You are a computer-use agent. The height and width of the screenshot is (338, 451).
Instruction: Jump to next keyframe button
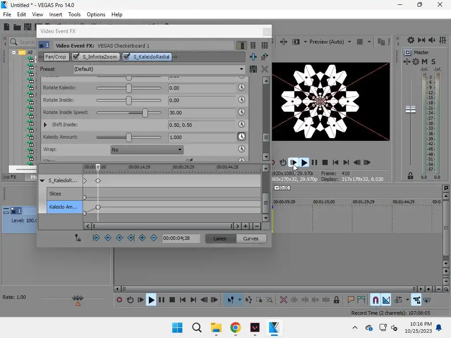[x=119, y=238]
